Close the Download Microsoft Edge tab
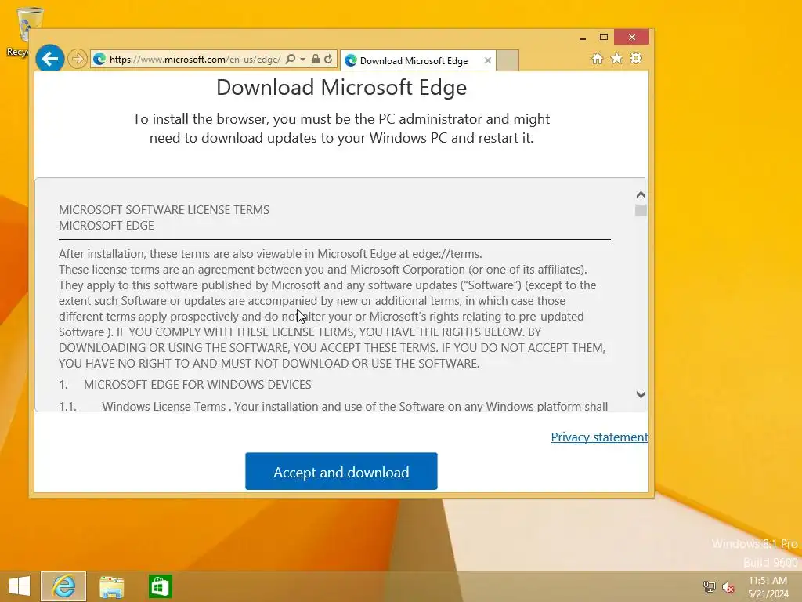 click(487, 60)
